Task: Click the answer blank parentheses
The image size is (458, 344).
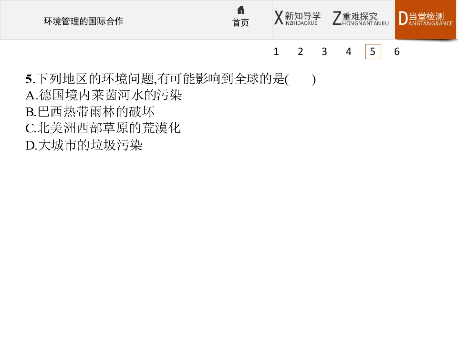Action: click(300, 79)
